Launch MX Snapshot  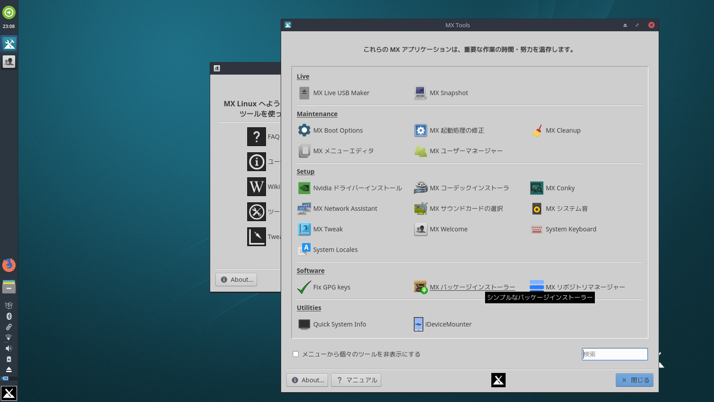coord(441,93)
